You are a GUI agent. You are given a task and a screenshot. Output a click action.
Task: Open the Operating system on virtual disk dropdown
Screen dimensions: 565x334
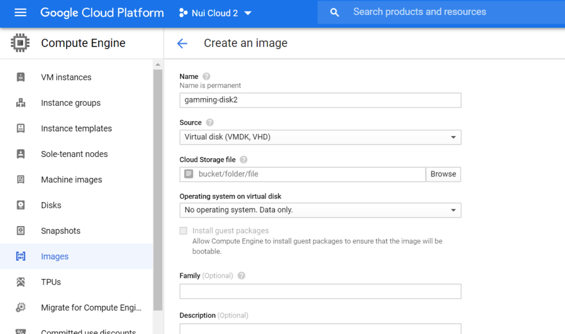point(321,210)
